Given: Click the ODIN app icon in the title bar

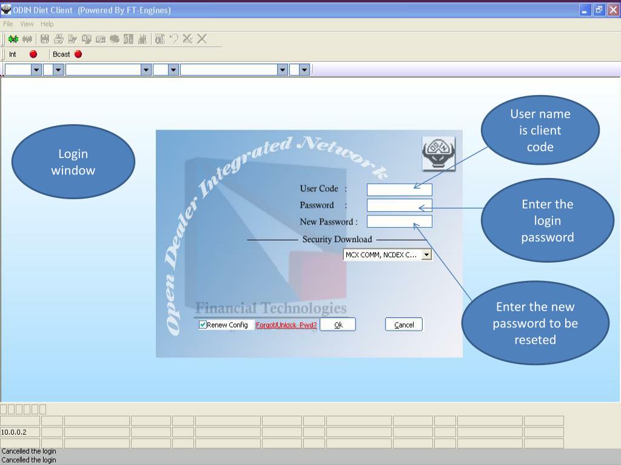Looking at the screenshot, I should coord(6,10).
